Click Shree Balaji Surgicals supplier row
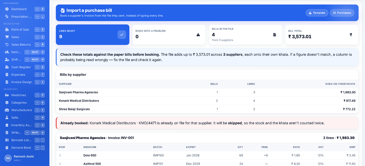 (207, 109)
